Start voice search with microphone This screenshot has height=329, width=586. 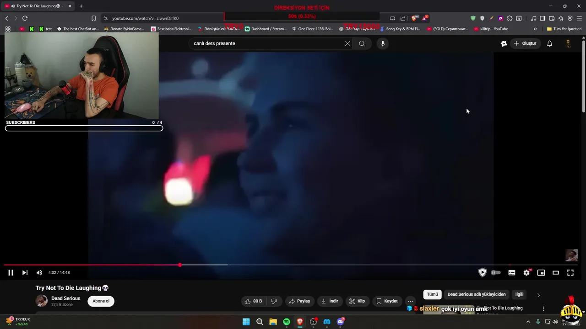[383, 43]
